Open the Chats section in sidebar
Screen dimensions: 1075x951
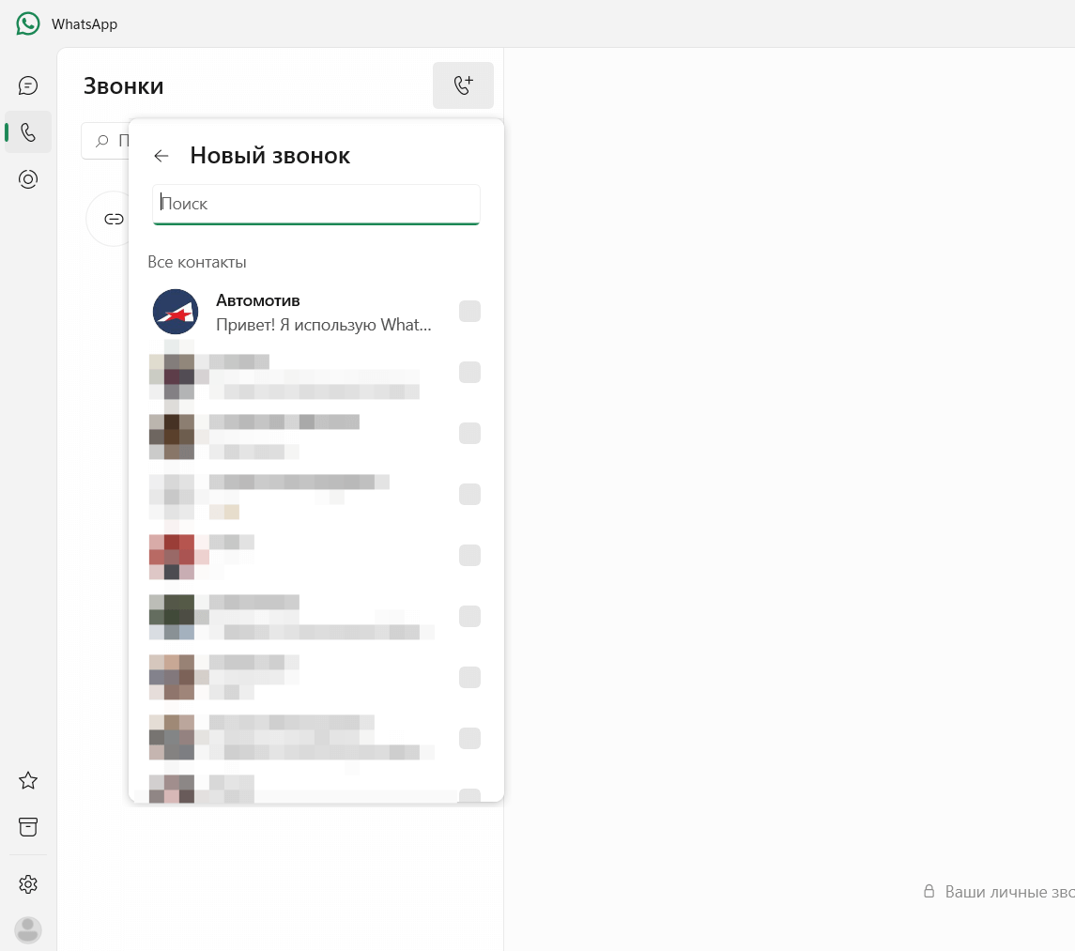pos(28,85)
